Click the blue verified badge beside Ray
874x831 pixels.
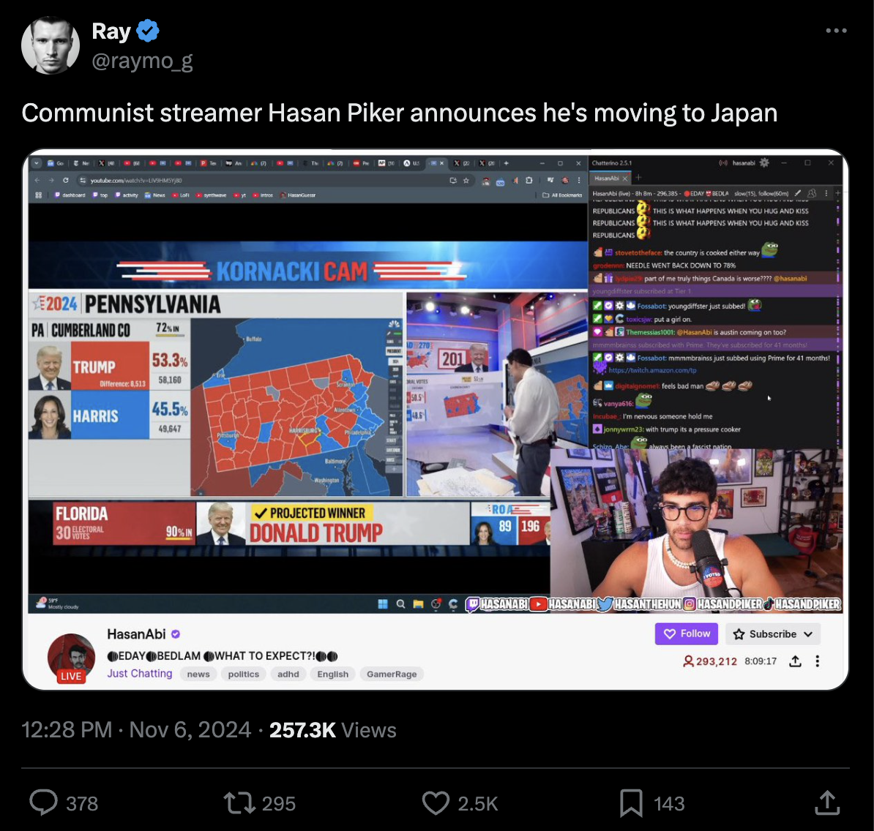pyautogui.click(x=148, y=31)
